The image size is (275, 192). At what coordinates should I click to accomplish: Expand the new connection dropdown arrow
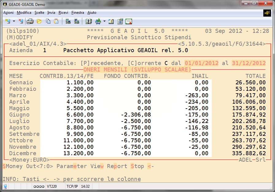(x=14, y=21)
